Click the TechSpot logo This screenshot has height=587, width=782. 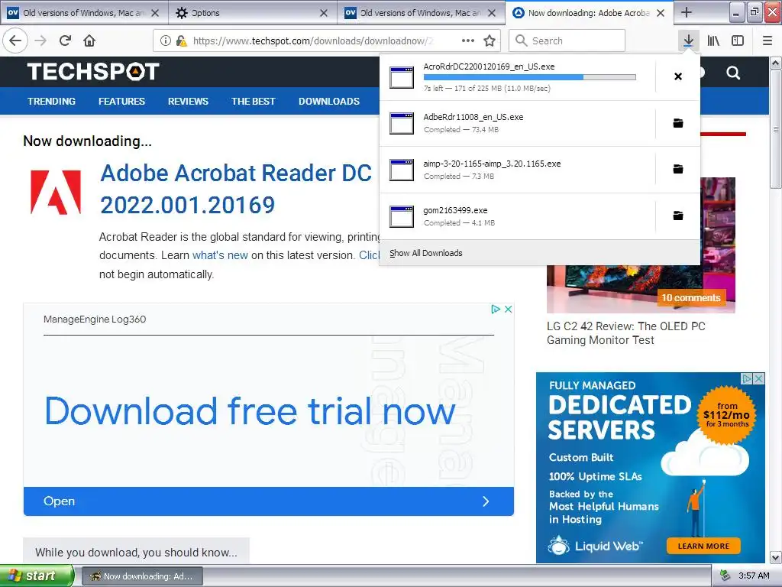(93, 71)
